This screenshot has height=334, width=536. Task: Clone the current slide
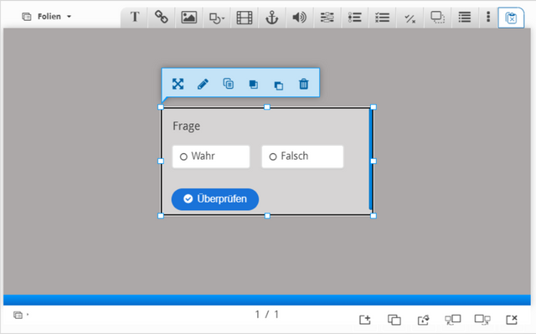394,320
